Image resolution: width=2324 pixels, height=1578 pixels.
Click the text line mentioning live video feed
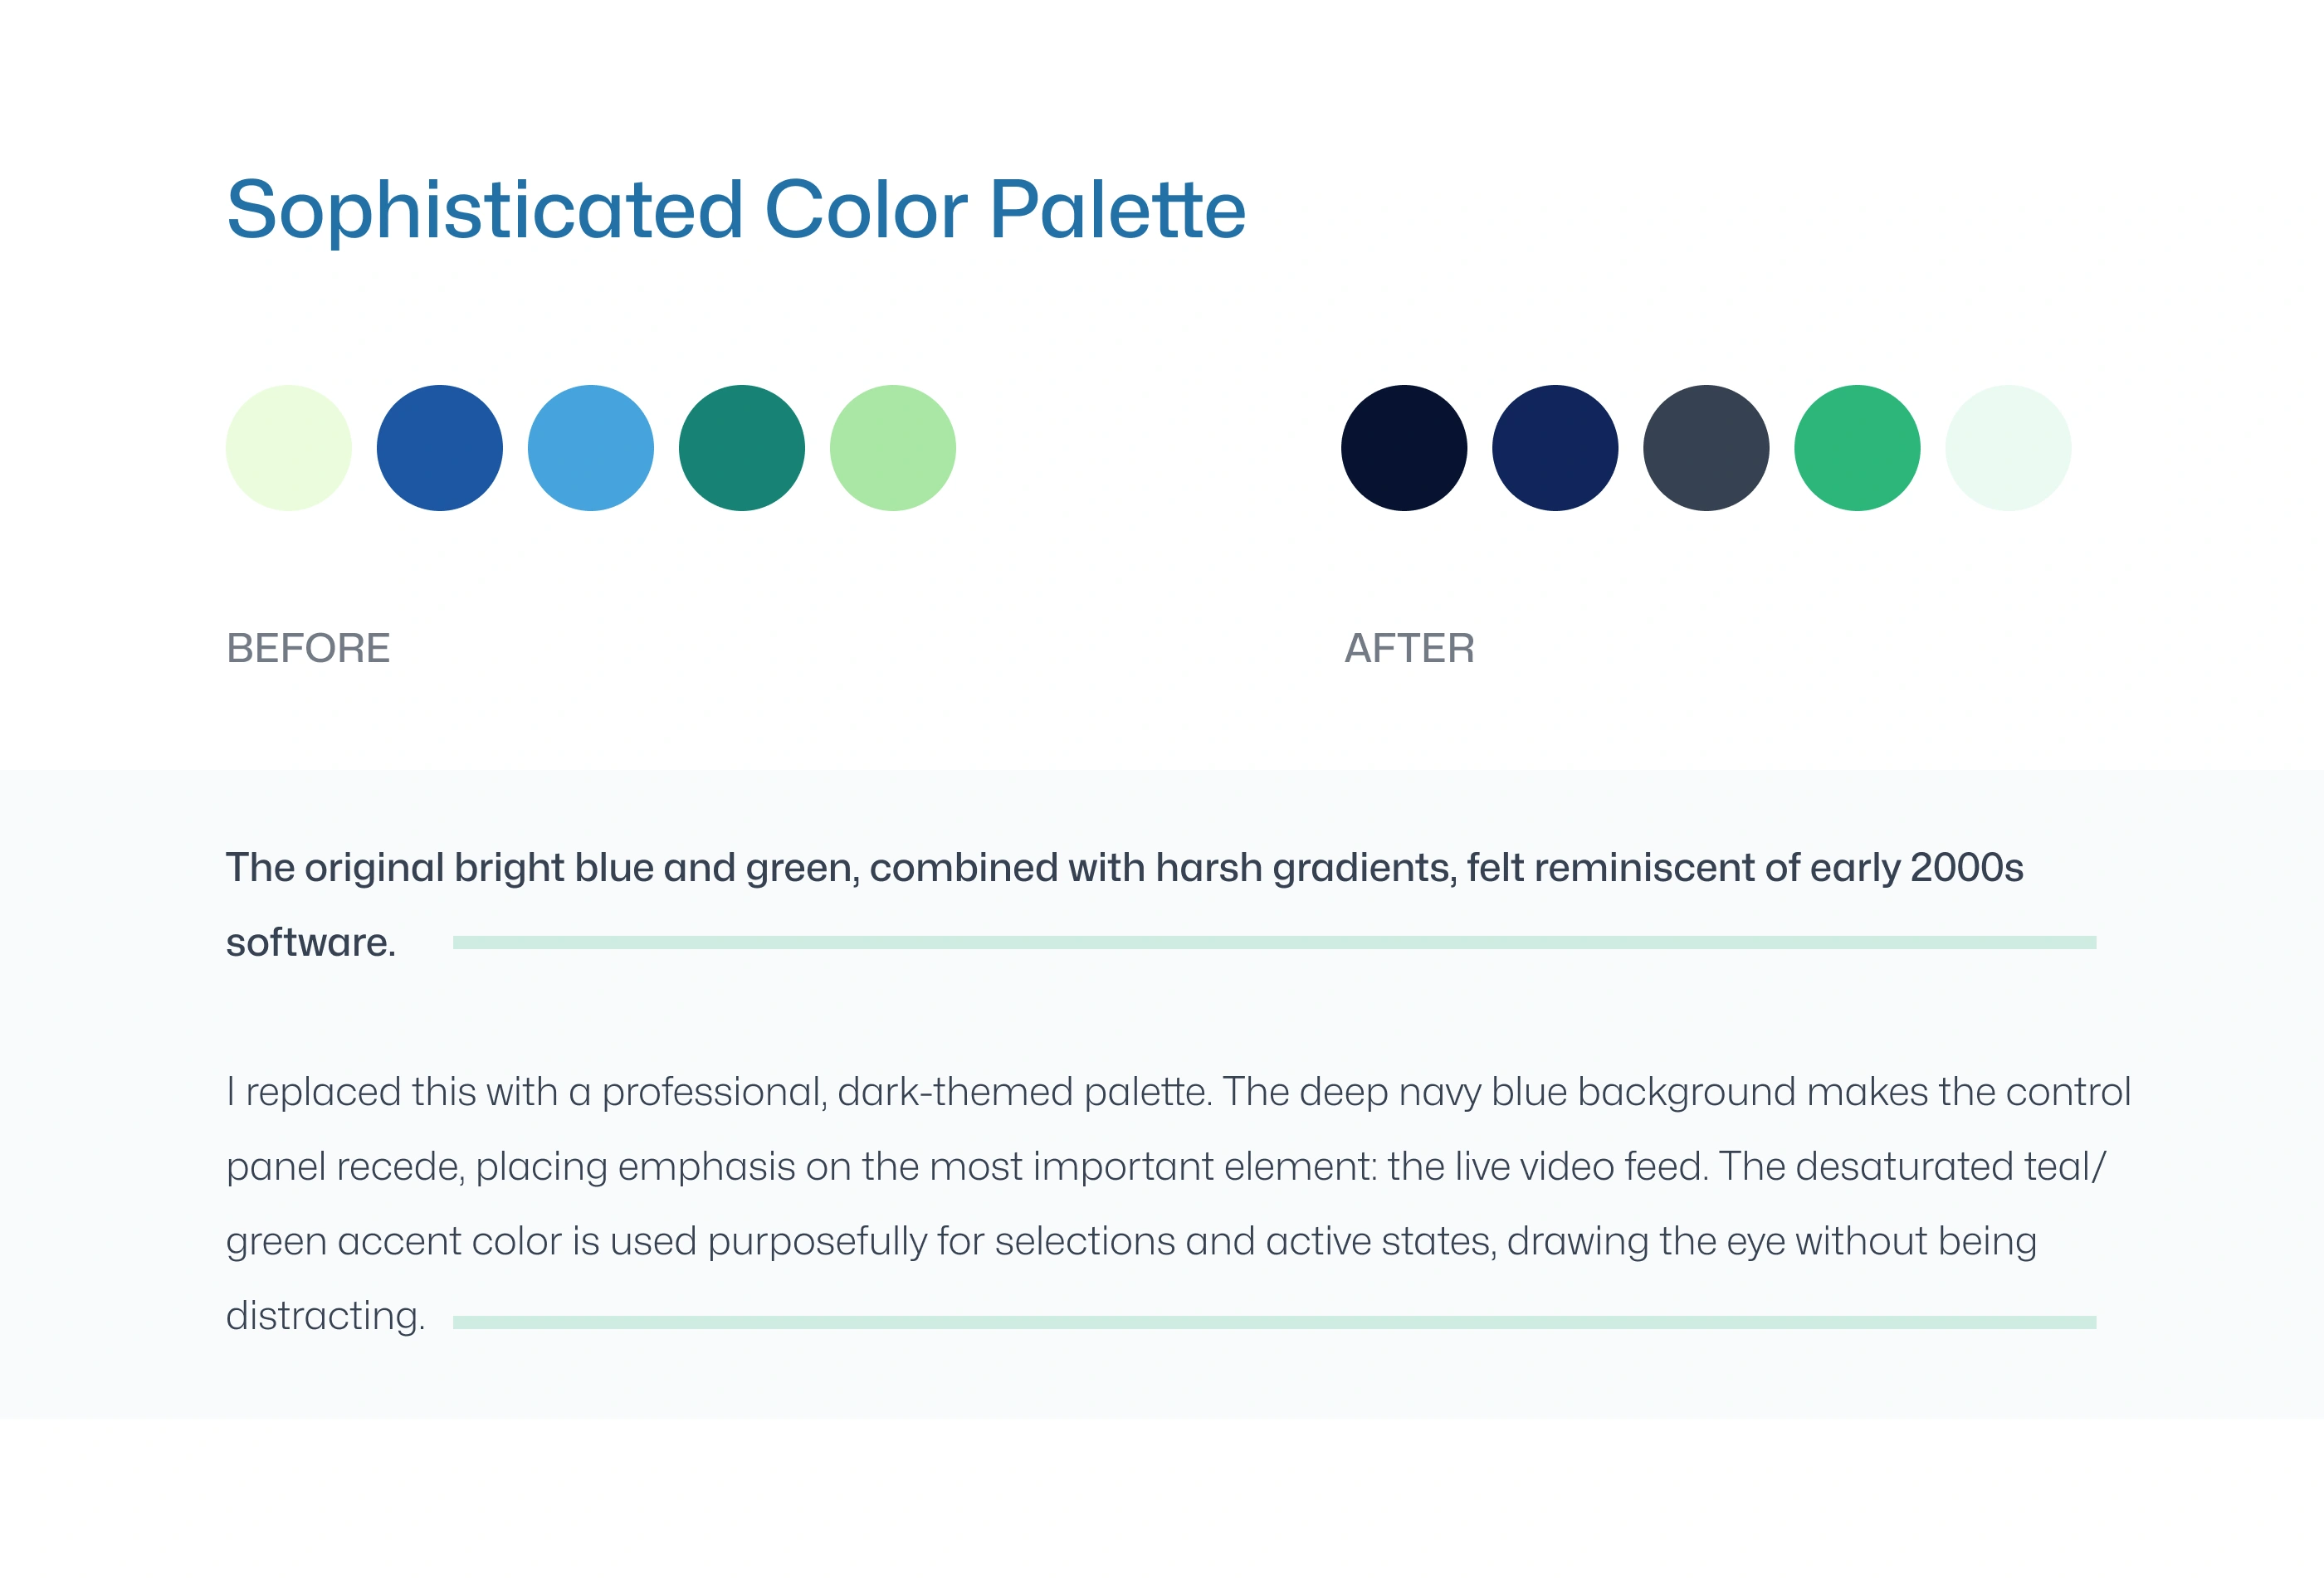(x=1165, y=1166)
